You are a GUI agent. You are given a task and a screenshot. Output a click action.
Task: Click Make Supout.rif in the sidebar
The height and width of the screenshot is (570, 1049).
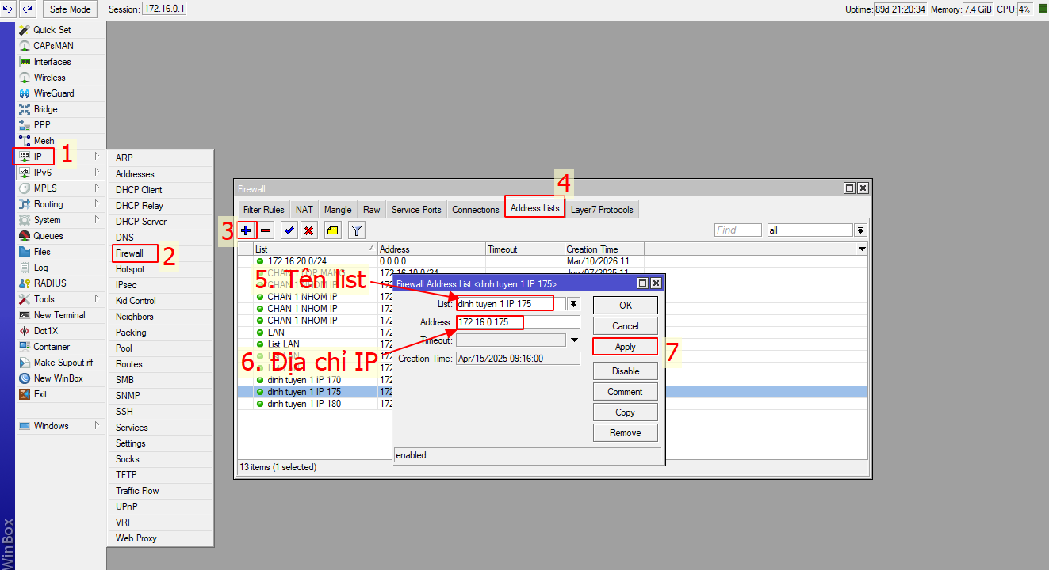(63, 362)
